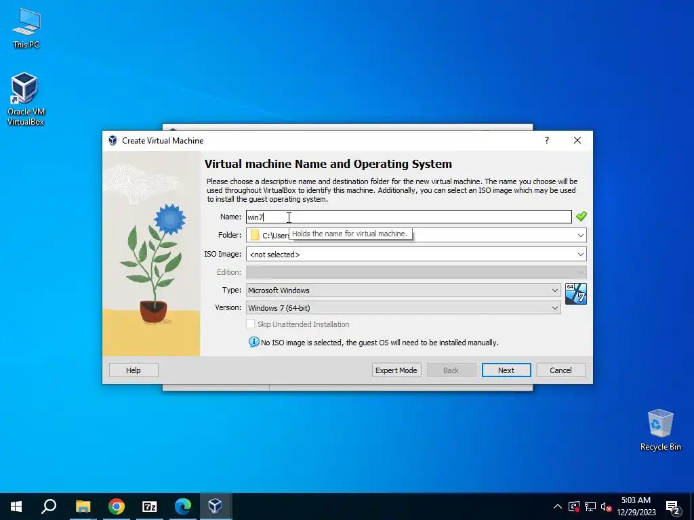This screenshot has width=694, height=520.
Task: Click the yellow folder icon in Folder field
Action: pyautogui.click(x=255, y=235)
